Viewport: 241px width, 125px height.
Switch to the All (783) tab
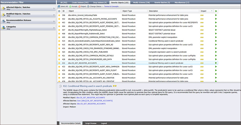[64, 3]
